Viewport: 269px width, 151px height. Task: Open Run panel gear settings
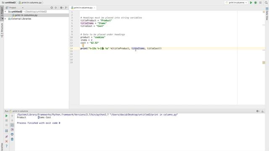pyautogui.click(x=258, y=111)
